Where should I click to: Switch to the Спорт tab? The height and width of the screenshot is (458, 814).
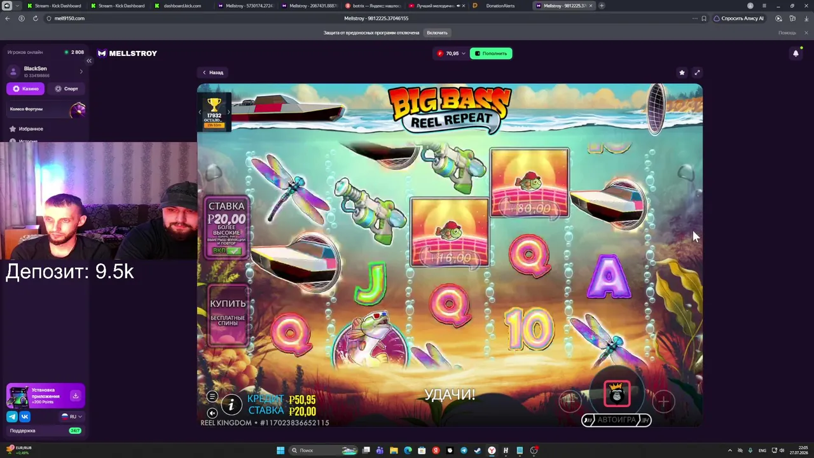(66, 89)
